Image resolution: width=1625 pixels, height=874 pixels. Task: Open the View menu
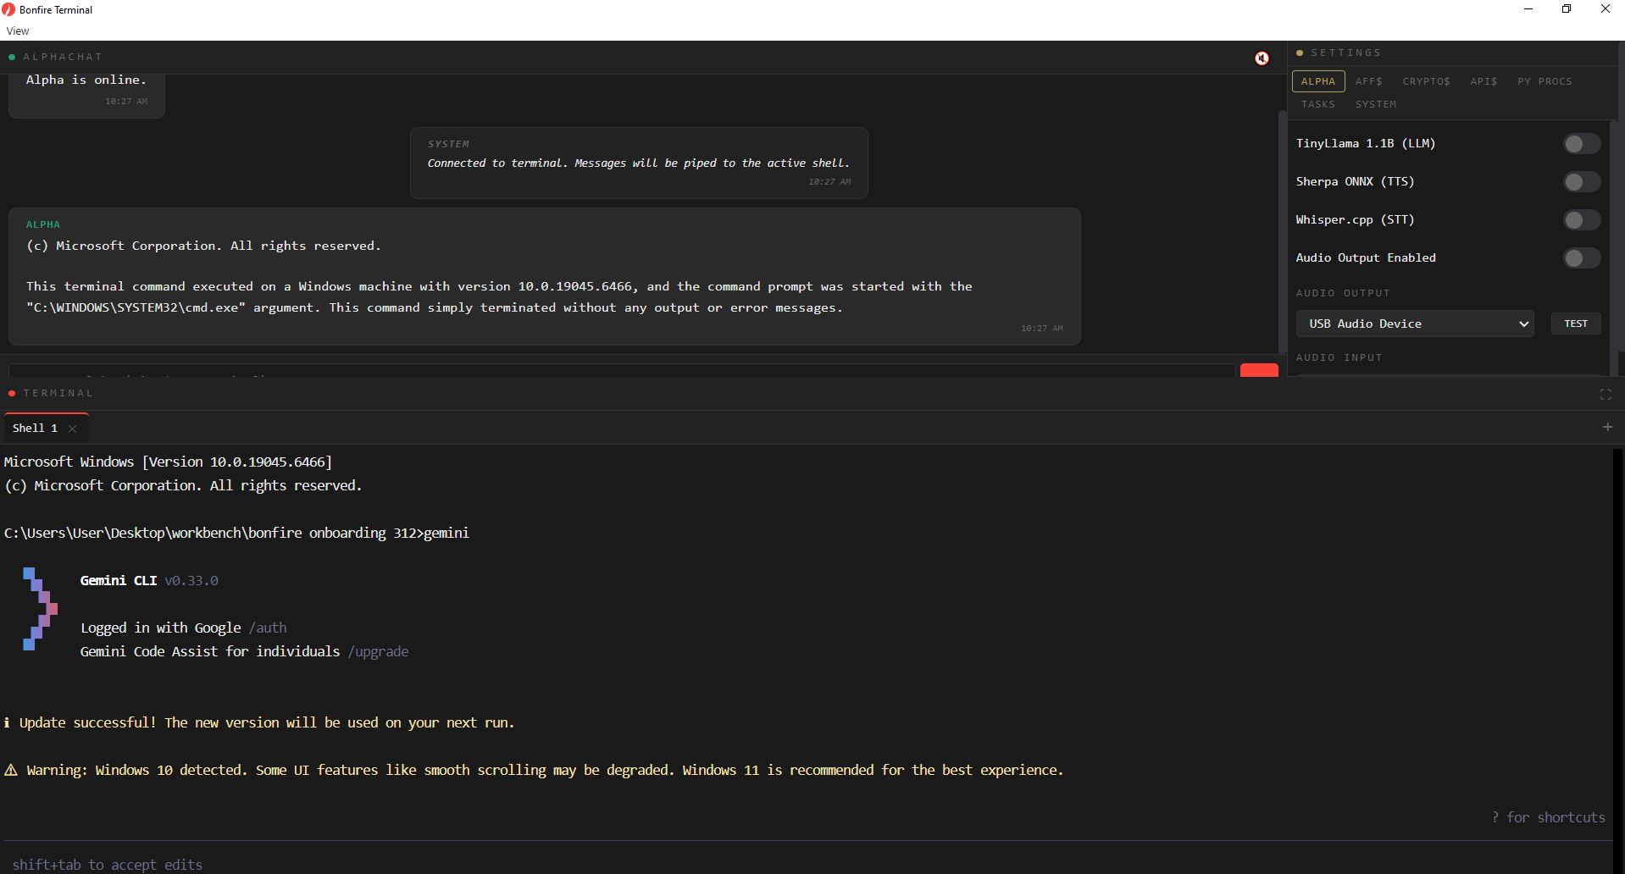tap(18, 30)
